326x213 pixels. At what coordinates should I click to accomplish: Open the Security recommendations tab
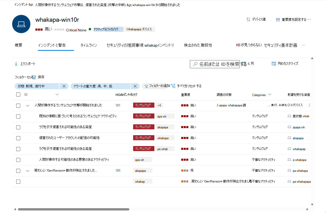tap(125, 45)
